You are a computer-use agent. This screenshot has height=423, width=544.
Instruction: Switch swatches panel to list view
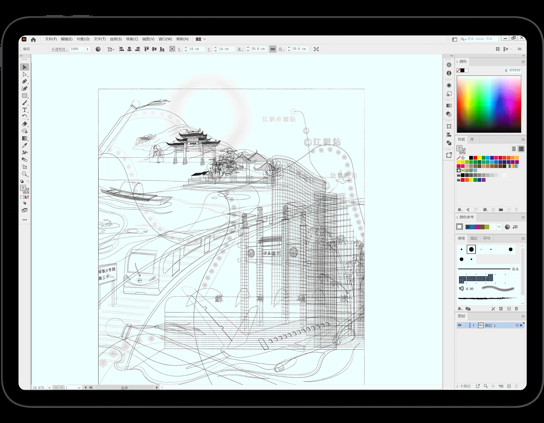click(x=514, y=149)
